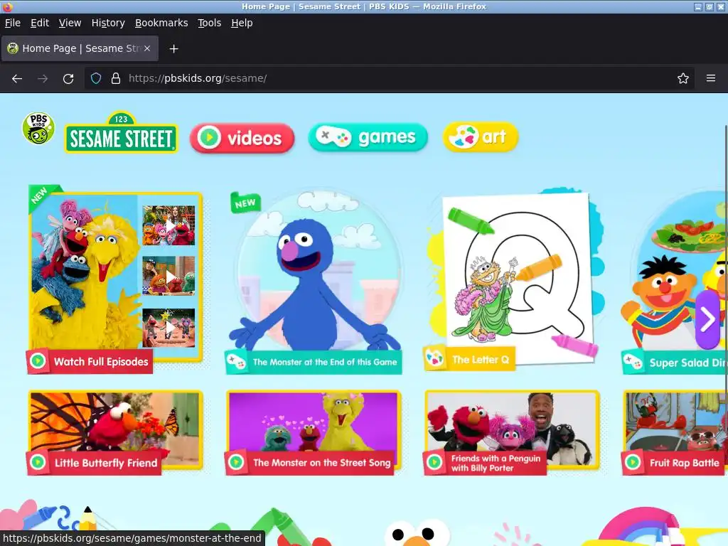The width and height of the screenshot is (728, 546).
Task: Click the PBS Kids logo
Action: [38, 128]
